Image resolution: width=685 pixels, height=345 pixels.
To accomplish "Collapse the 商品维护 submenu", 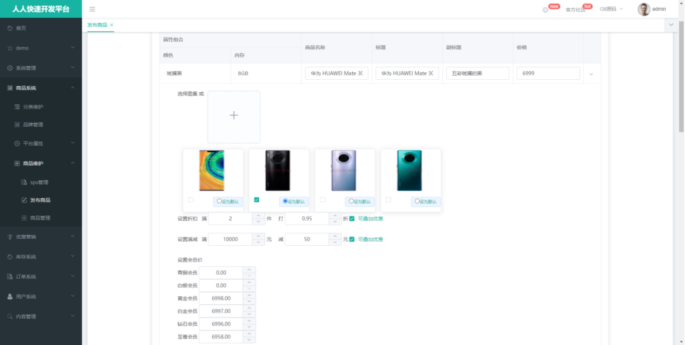I will click(72, 163).
